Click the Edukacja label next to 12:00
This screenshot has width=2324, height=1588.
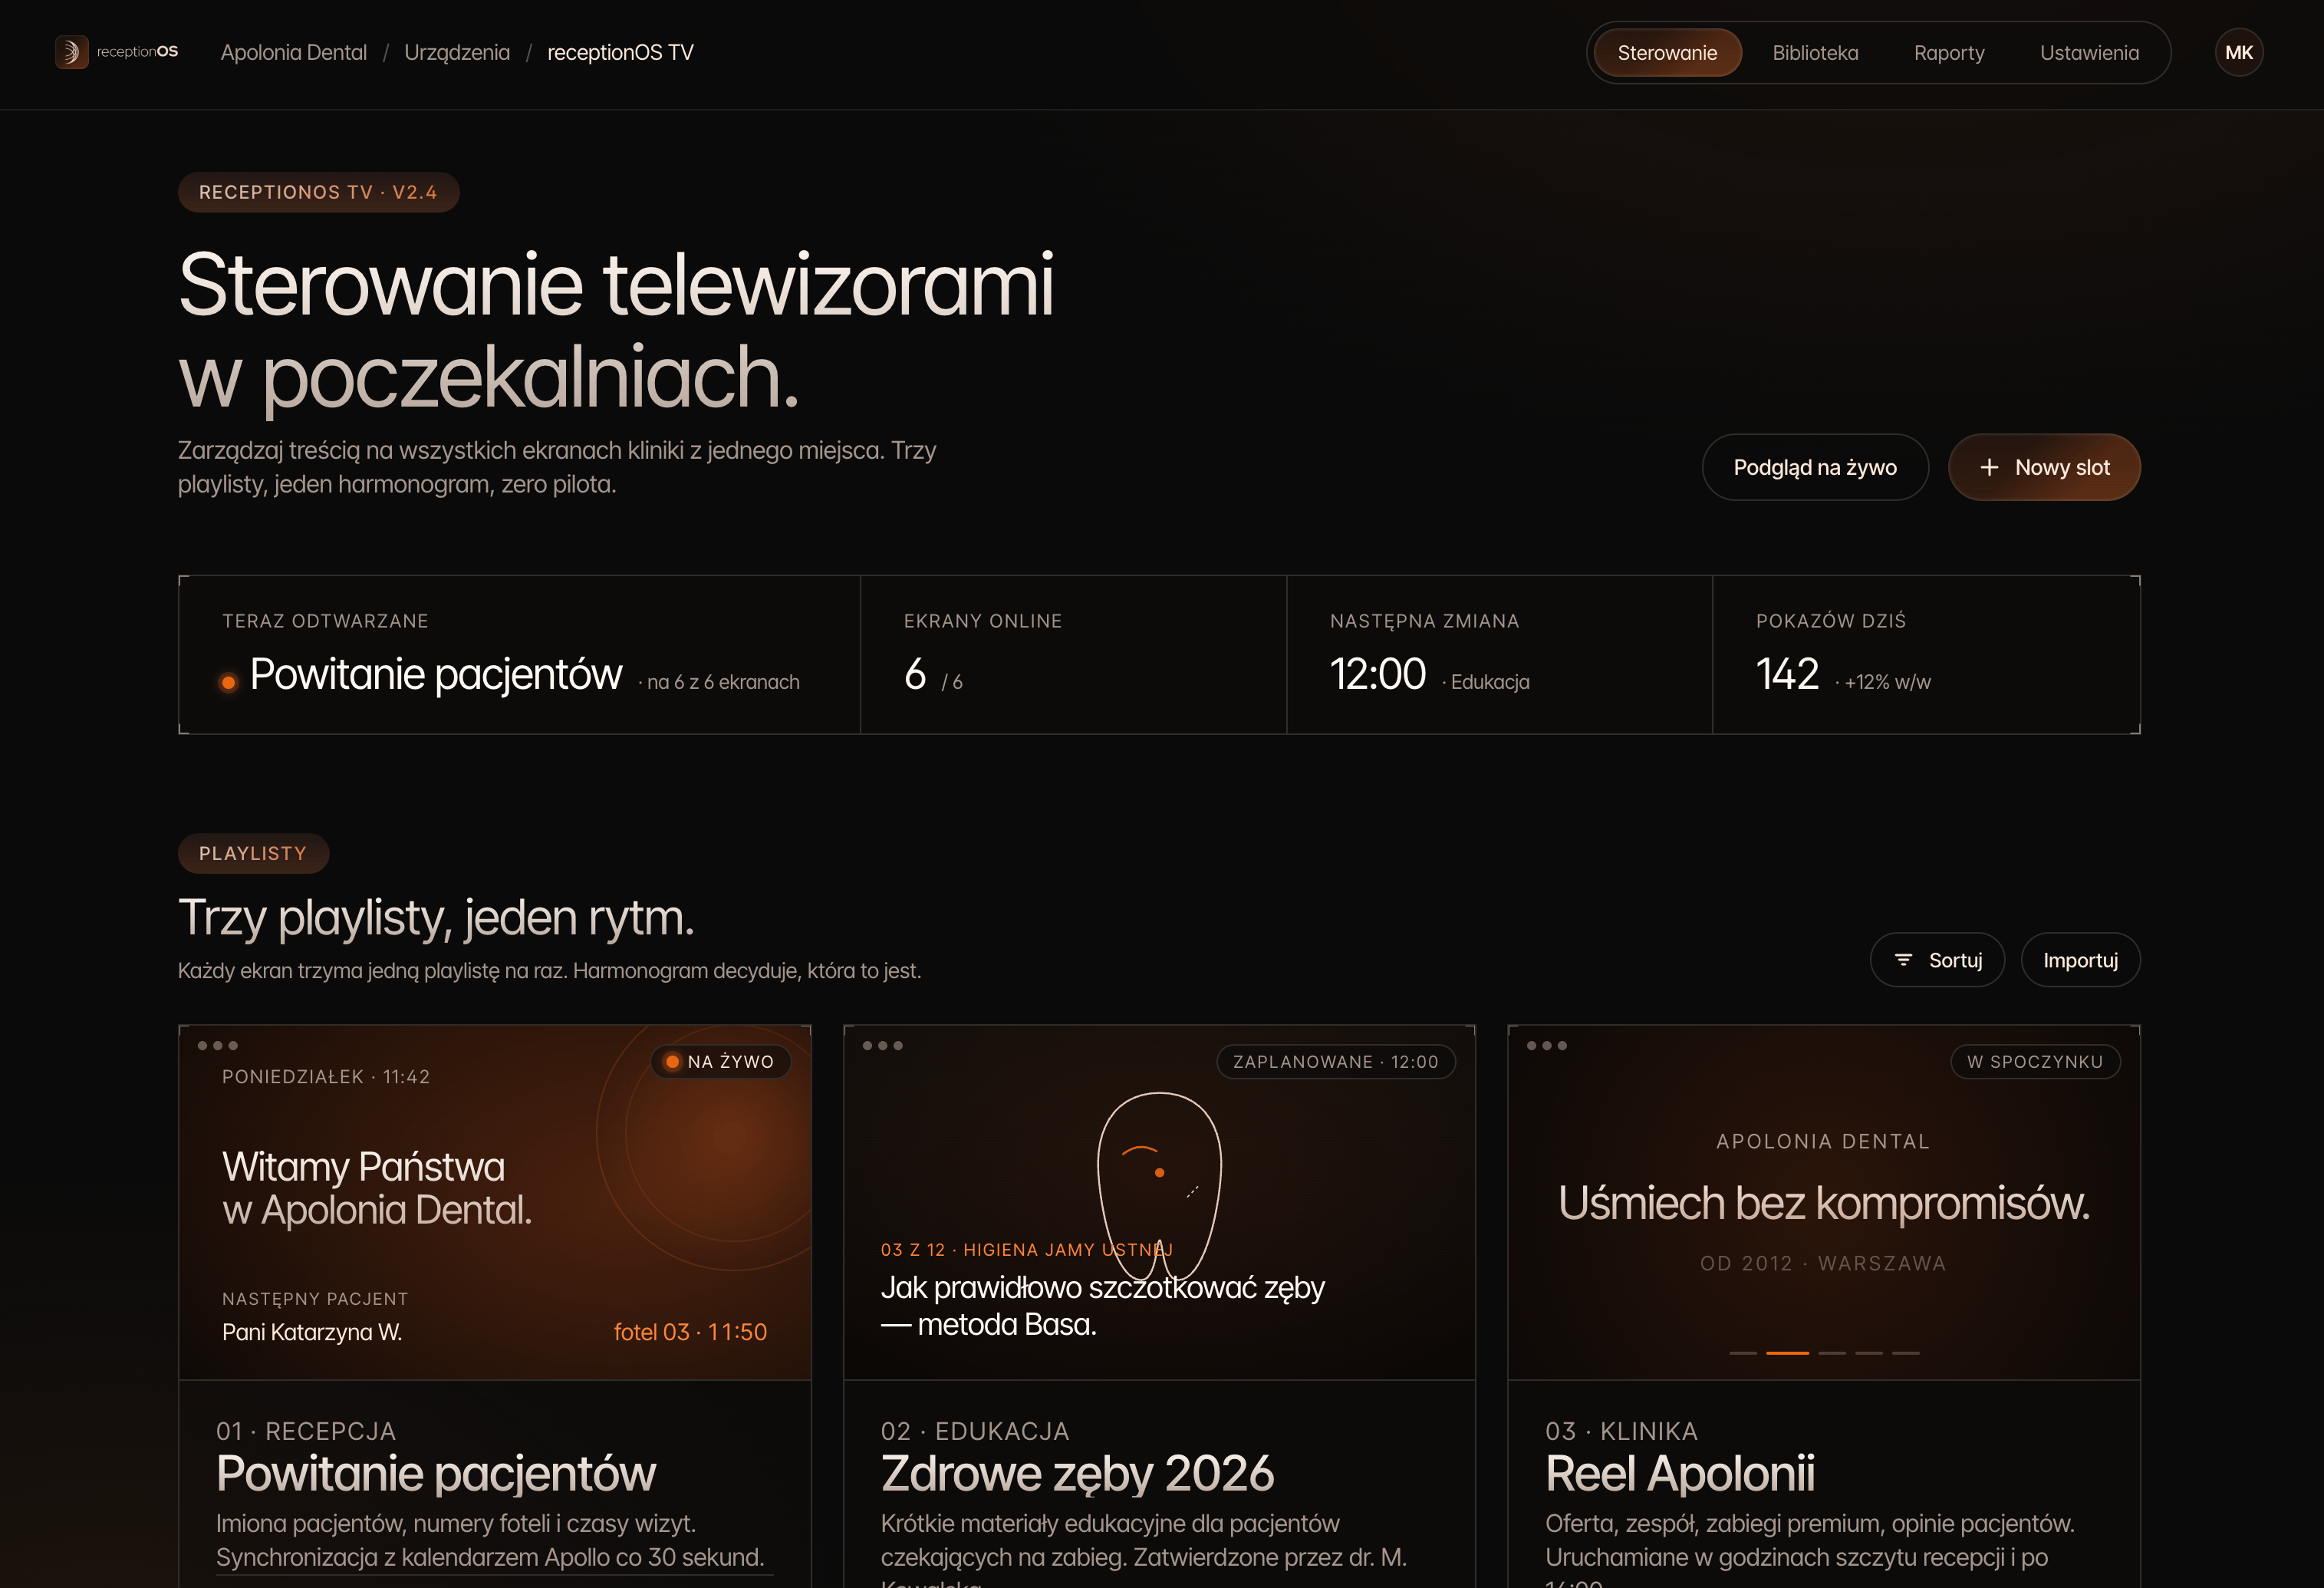click(1490, 682)
